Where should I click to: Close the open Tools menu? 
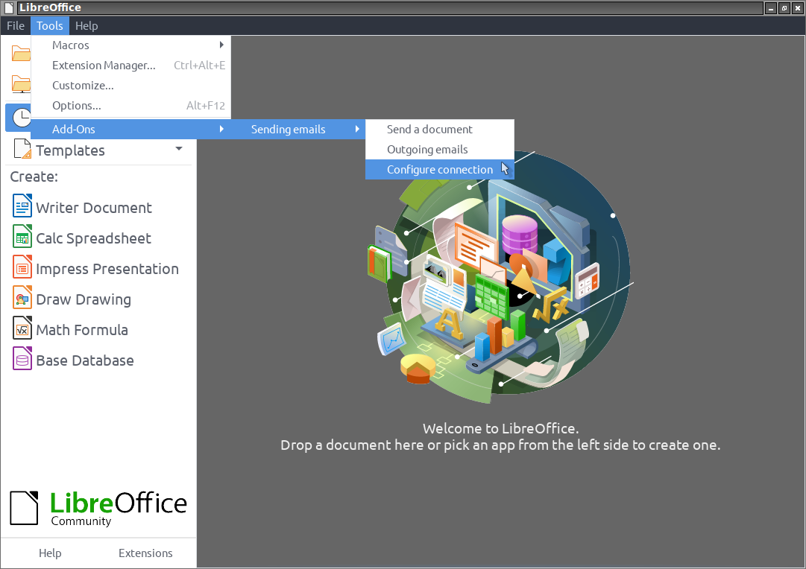click(x=49, y=25)
